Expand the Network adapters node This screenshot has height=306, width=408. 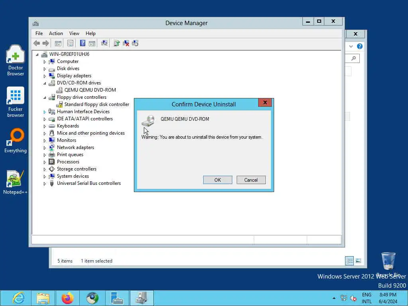(x=45, y=148)
